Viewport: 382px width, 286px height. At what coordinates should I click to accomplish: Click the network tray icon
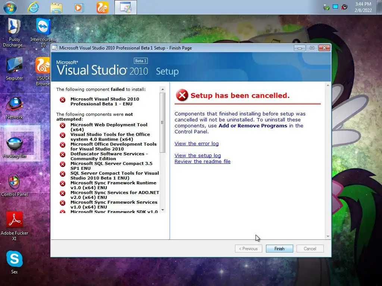tap(335, 7)
